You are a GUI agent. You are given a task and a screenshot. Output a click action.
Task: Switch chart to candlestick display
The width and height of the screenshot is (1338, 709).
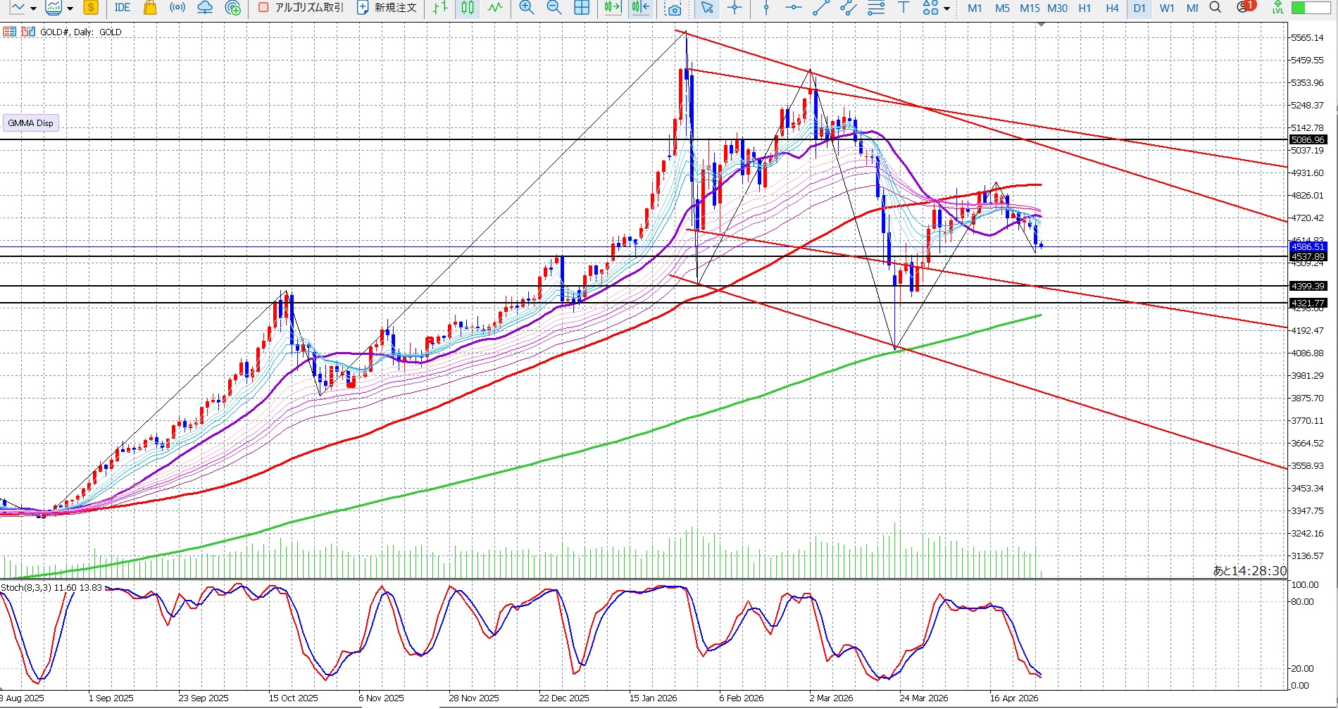pyautogui.click(x=468, y=8)
